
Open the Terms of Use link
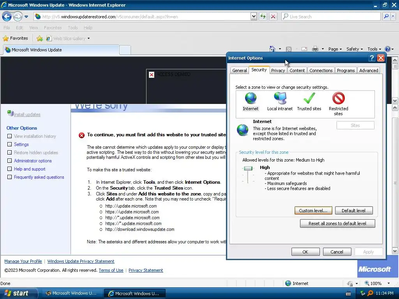[x=111, y=270]
